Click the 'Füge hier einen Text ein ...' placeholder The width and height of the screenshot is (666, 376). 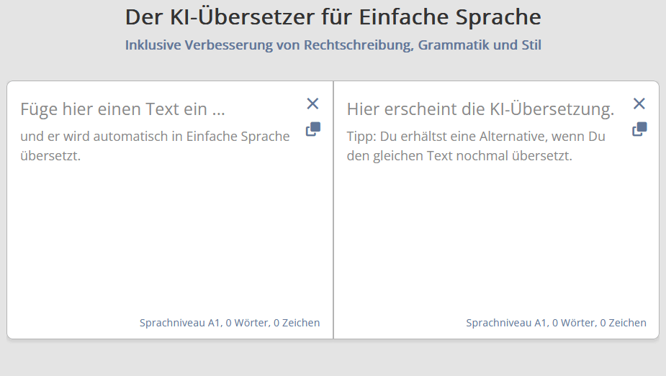coord(122,109)
